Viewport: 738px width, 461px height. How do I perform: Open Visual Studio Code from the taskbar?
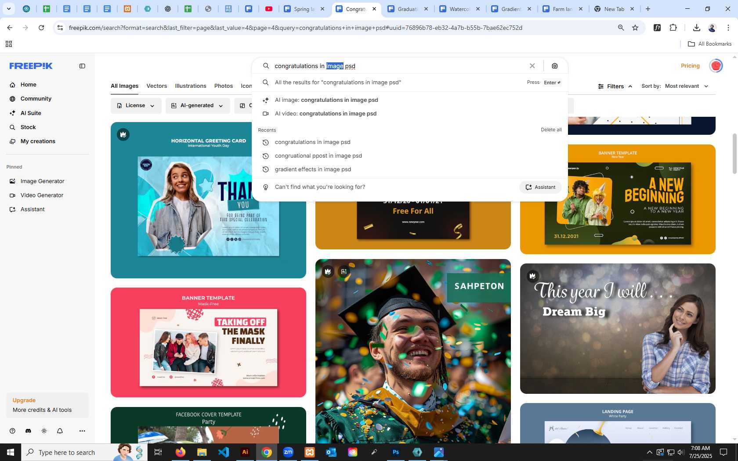click(224, 452)
